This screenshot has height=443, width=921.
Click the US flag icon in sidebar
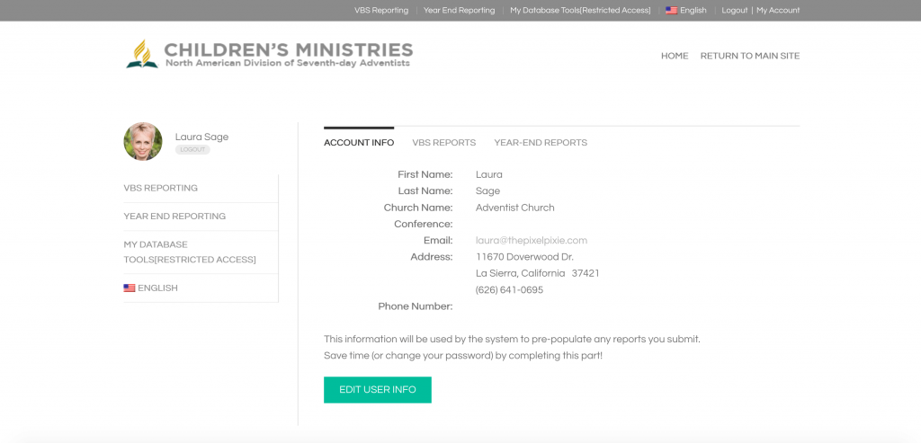click(x=130, y=288)
